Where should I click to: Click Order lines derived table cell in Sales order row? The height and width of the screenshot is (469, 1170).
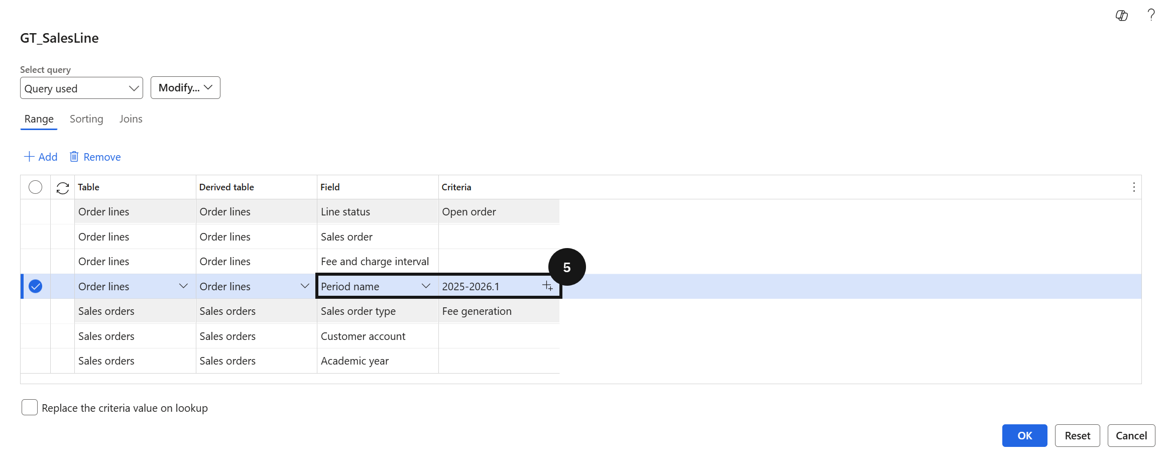coord(256,237)
